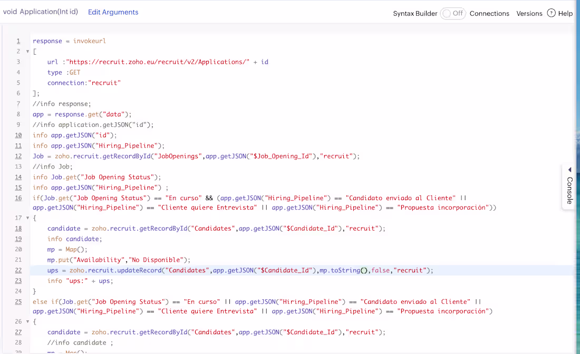This screenshot has height=354, width=580.
Task: Click the comment '//info Job;'
Action: (x=53, y=166)
